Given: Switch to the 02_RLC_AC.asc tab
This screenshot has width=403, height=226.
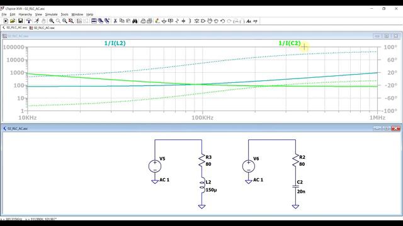Looking at the screenshot, I should pyautogui.click(x=15, y=28).
